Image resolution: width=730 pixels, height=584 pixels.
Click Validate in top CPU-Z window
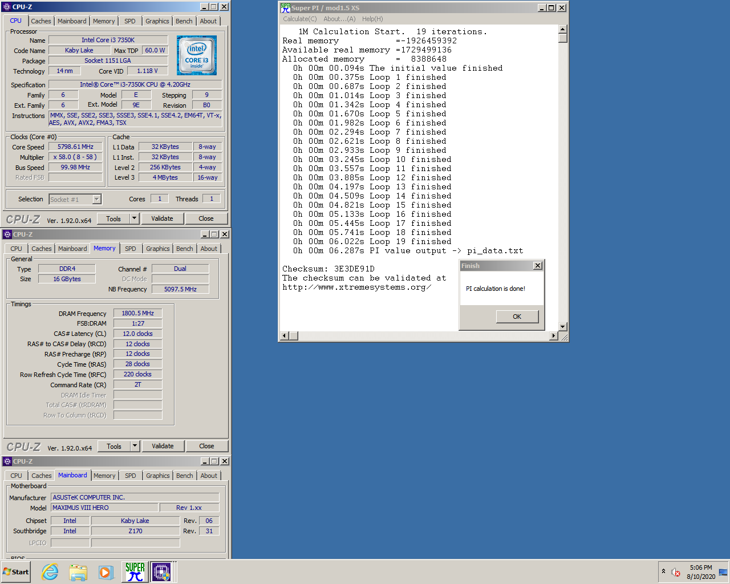(x=162, y=218)
